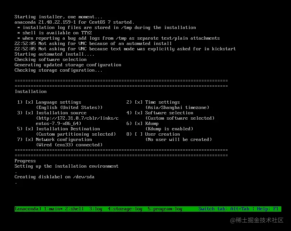Select the Installation source entry
The image size is (291, 231).
click(61, 113)
